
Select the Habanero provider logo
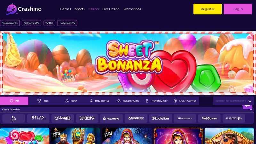pos(111,118)
